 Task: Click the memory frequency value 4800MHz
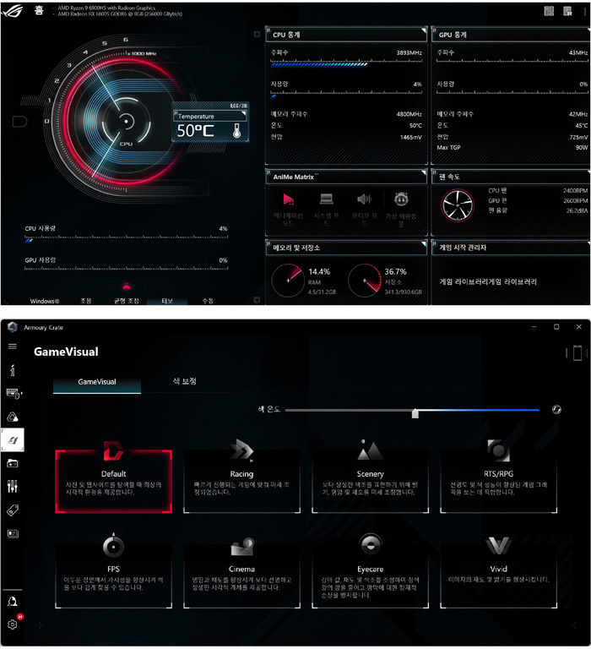[409, 114]
